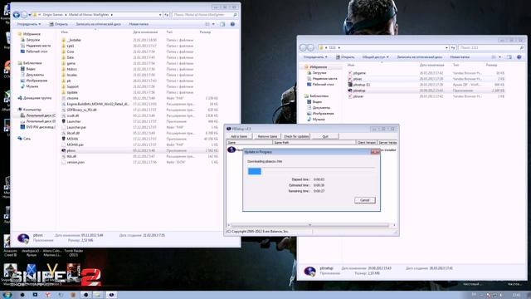
Task: Open Упорядочить dropdown in the Warfighter window
Action: [29, 24]
